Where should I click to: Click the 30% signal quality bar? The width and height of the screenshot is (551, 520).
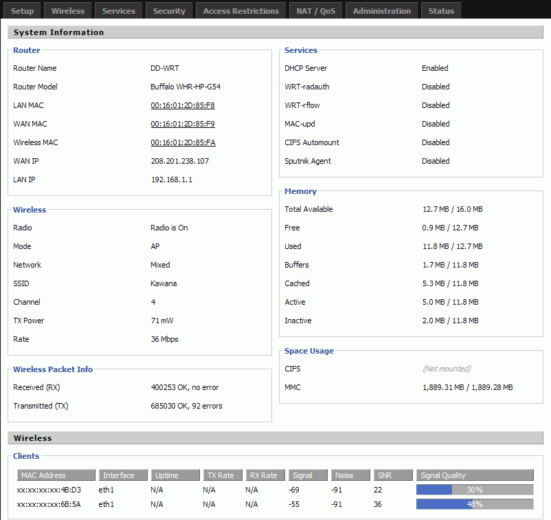click(x=475, y=490)
